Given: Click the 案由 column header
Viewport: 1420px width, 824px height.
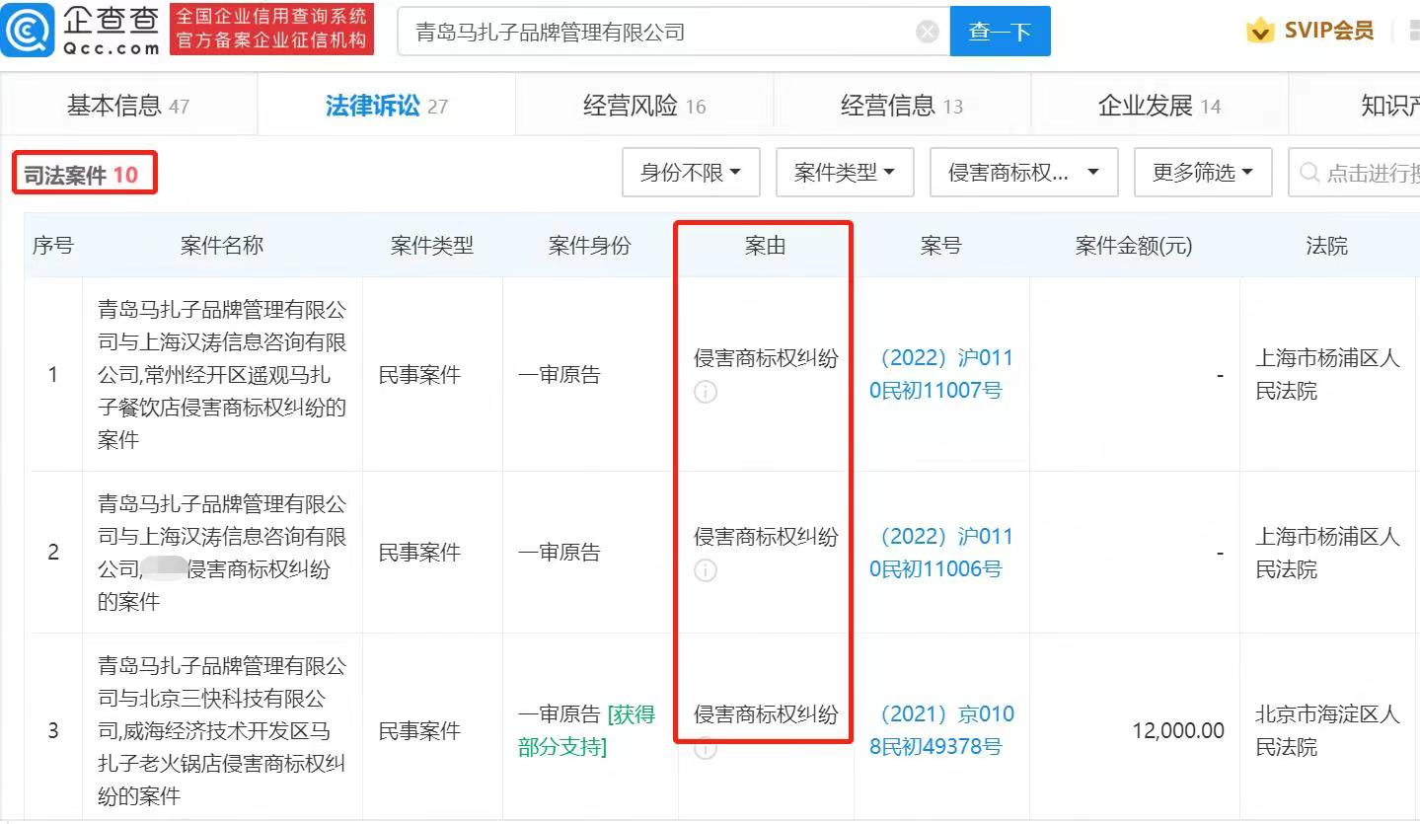Looking at the screenshot, I should point(765,246).
